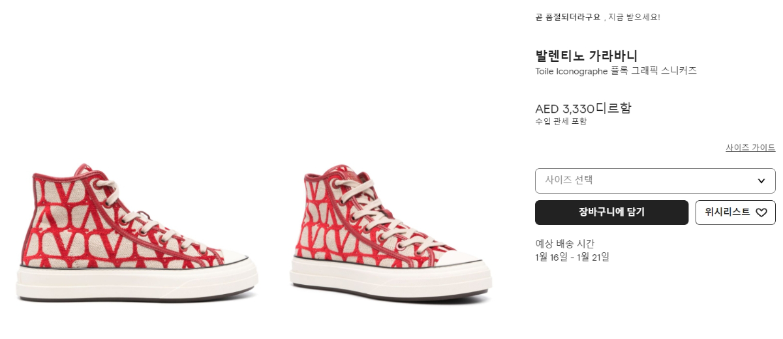
Task: Click the 곧 품절되더라구요 notice text
Action: (x=567, y=17)
